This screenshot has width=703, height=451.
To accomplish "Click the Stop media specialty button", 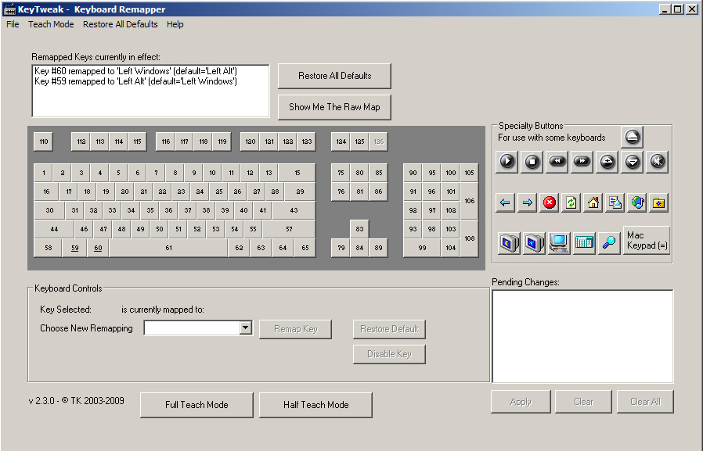I will pyautogui.click(x=532, y=162).
